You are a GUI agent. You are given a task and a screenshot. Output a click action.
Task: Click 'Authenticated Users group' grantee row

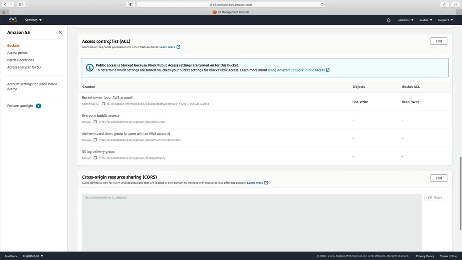(264, 138)
